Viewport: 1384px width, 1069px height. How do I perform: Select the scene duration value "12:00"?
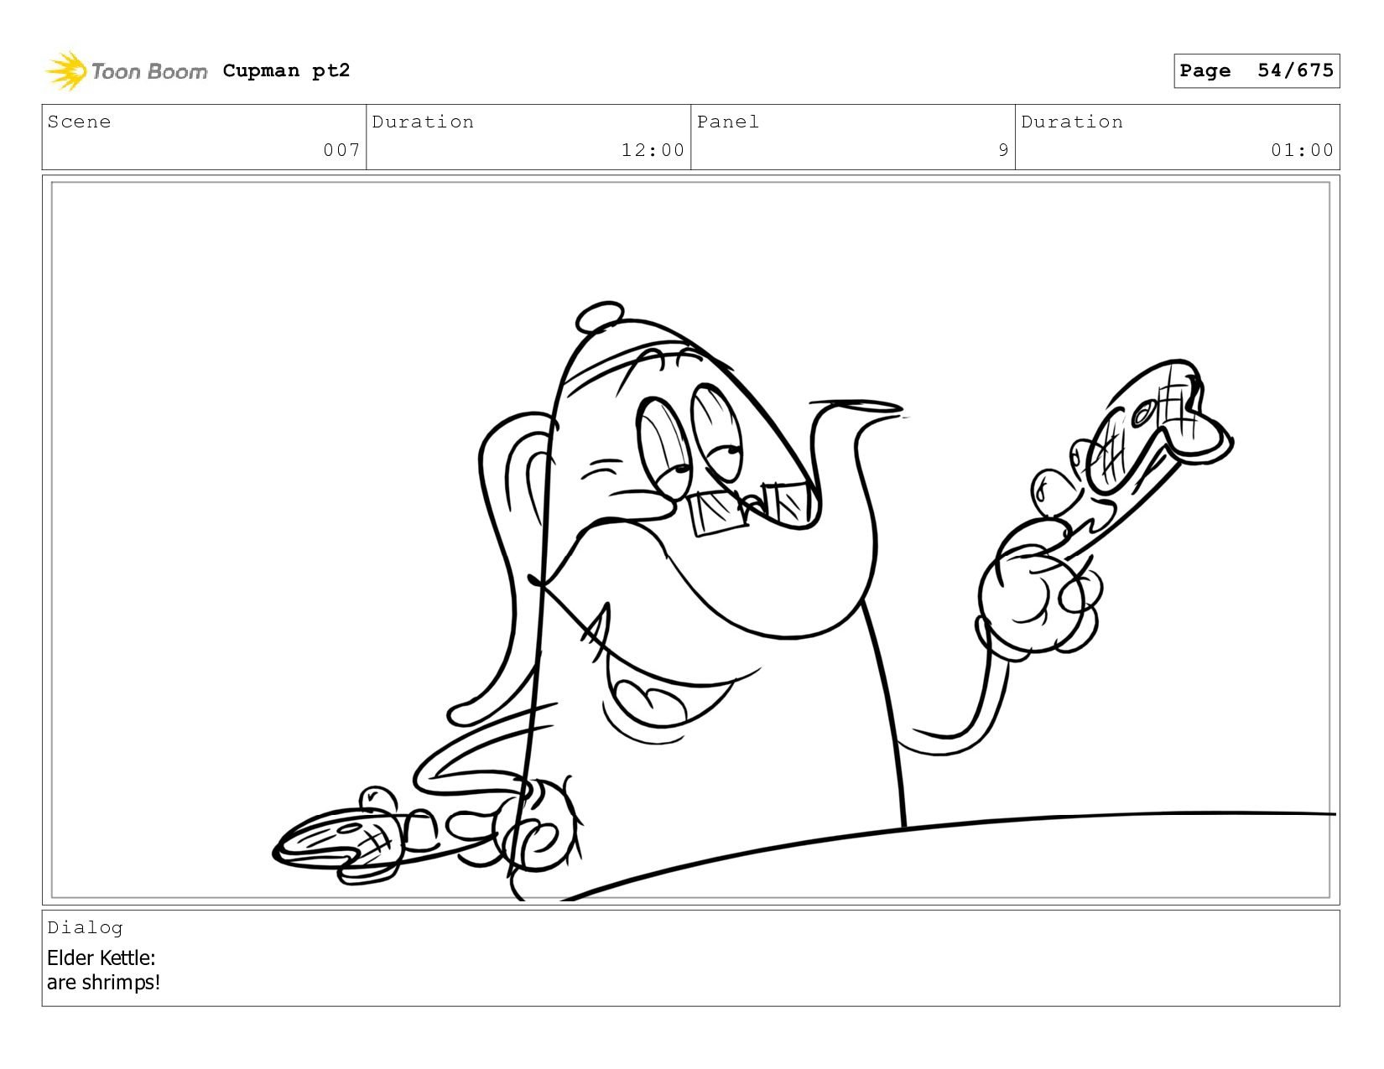pos(653,150)
